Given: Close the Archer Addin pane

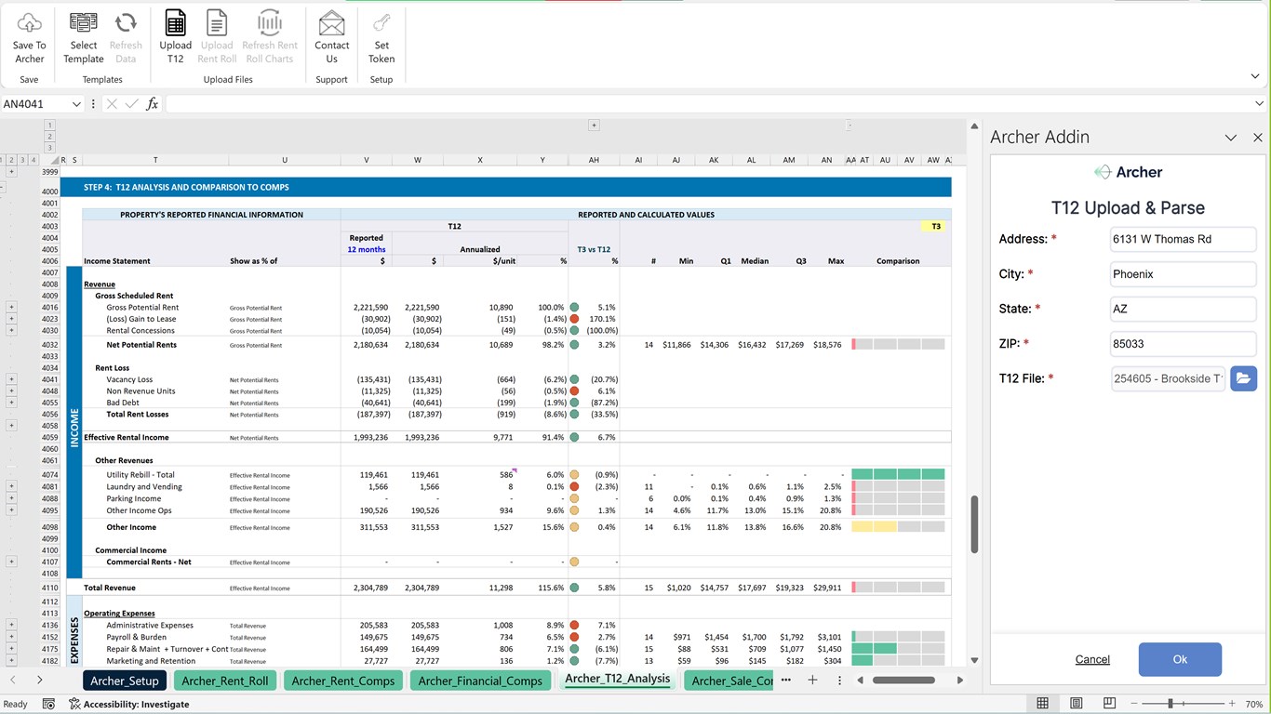Looking at the screenshot, I should (x=1258, y=138).
